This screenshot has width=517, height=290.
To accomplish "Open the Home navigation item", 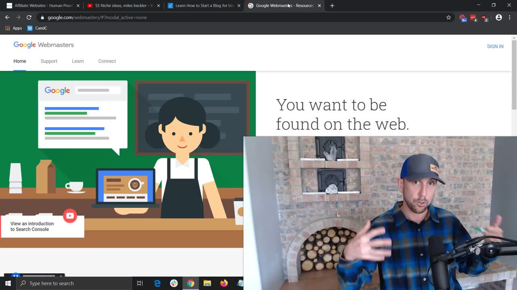I will [20, 61].
